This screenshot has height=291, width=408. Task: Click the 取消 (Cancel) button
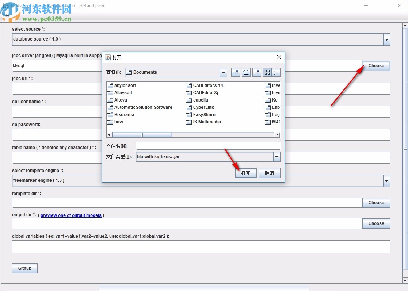(x=269, y=173)
